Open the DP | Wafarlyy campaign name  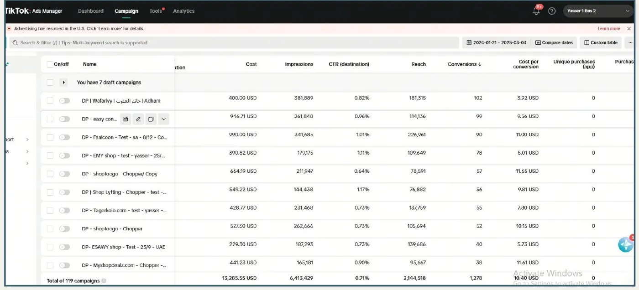[x=121, y=101]
